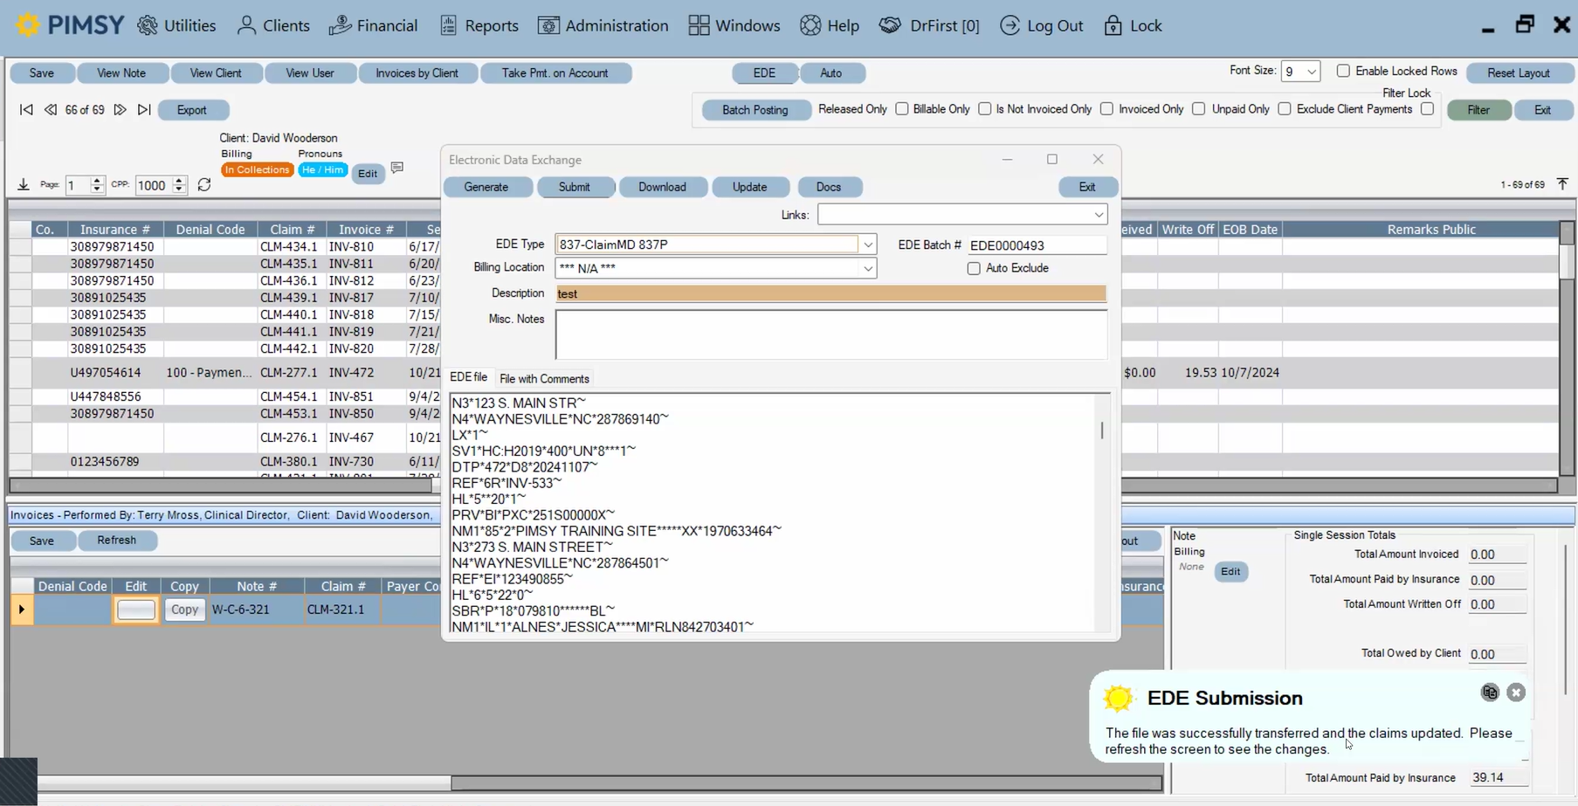Screen dimensions: 1578x806
Task: Jump to the last record with the arrow icon
Action: [x=144, y=110]
